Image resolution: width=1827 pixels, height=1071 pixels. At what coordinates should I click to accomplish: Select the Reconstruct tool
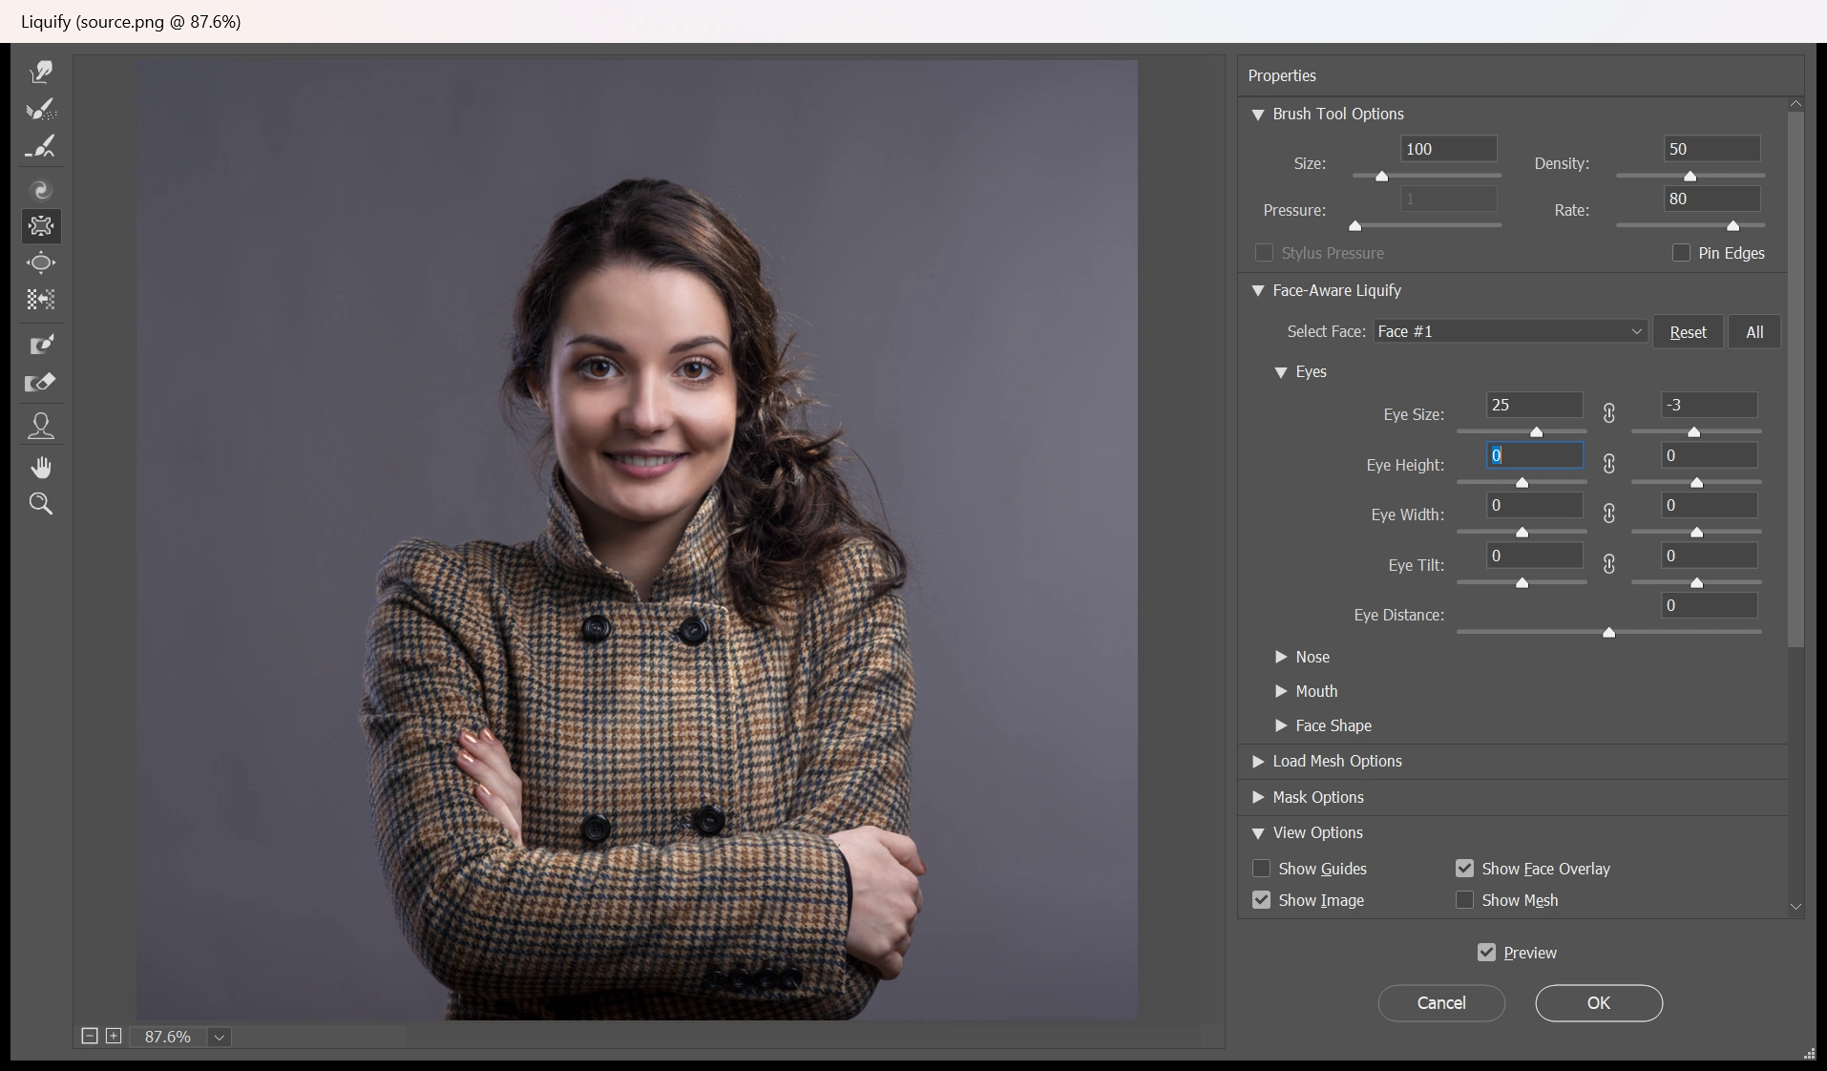[41, 110]
